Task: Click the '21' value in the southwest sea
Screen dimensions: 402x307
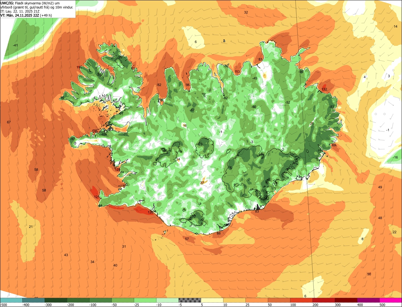Action: (x=31, y=227)
